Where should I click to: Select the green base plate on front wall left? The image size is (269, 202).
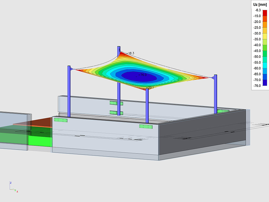click(x=61, y=120)
